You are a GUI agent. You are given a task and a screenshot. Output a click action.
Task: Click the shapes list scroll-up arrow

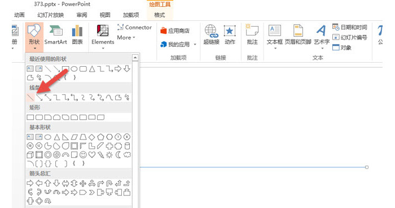[135, 58]
